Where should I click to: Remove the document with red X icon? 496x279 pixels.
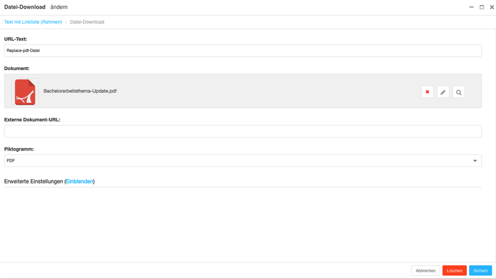[427, 92]
